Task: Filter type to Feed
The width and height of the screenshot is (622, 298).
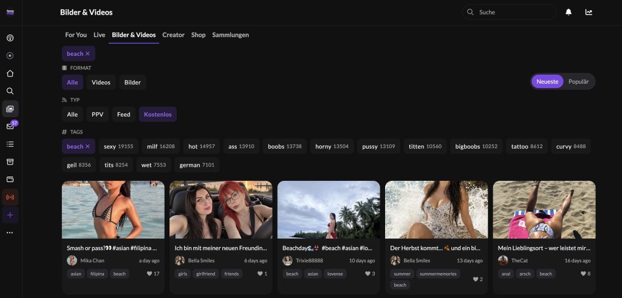Action: 124,115
